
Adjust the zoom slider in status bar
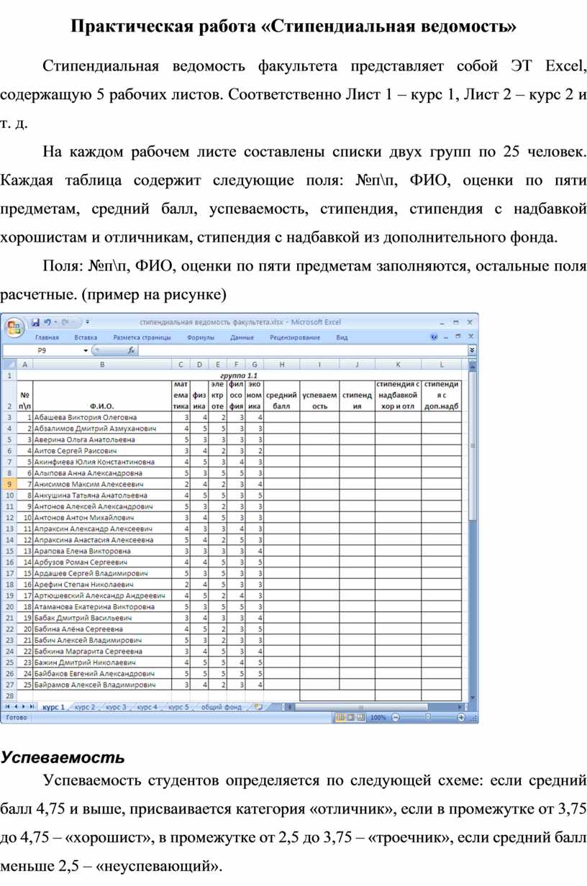[x=428, y=718]
